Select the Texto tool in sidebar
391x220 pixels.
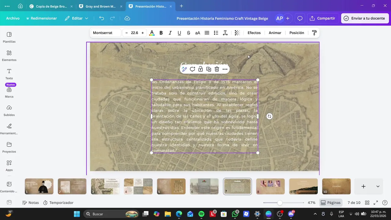(9, 74)
